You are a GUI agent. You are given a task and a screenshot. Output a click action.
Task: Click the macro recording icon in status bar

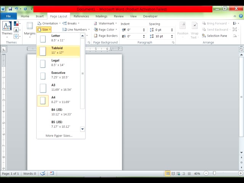tap(52, 173)
